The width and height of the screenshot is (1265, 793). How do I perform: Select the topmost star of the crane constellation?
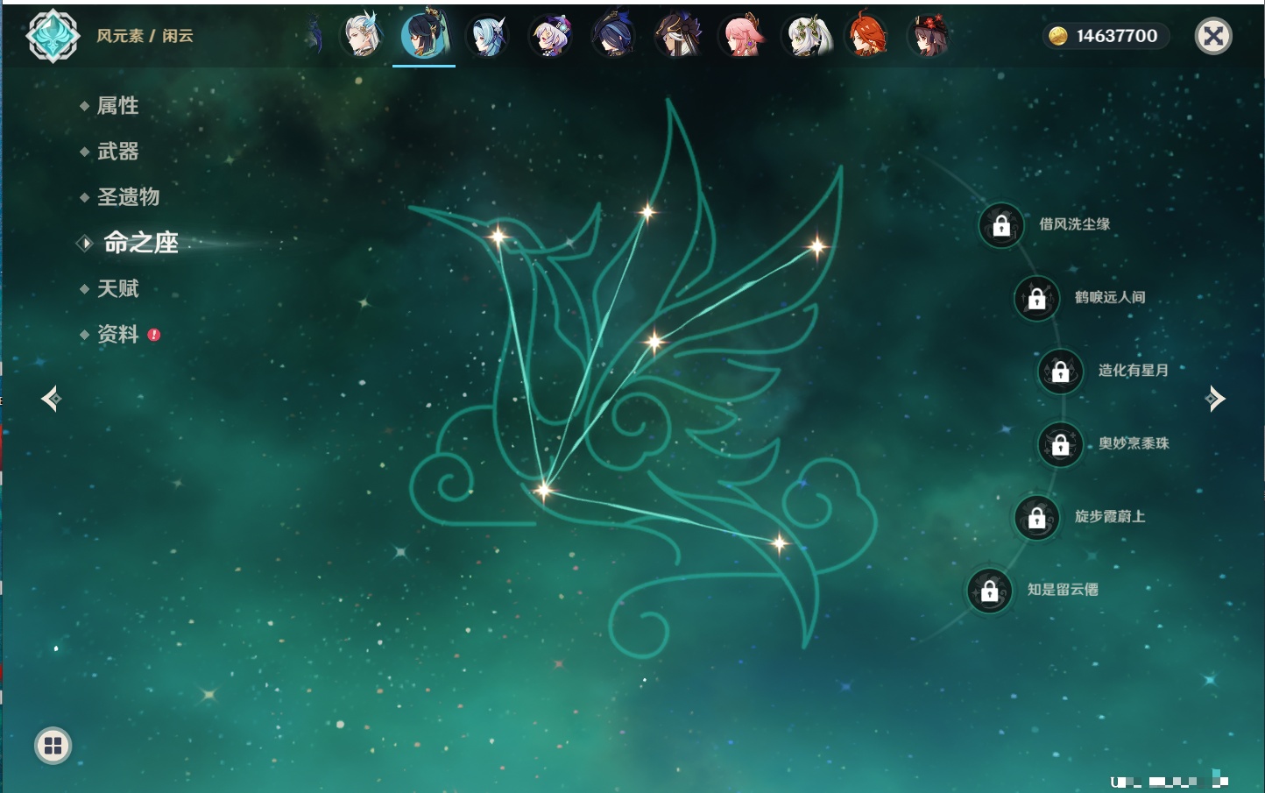pos(647,211)
